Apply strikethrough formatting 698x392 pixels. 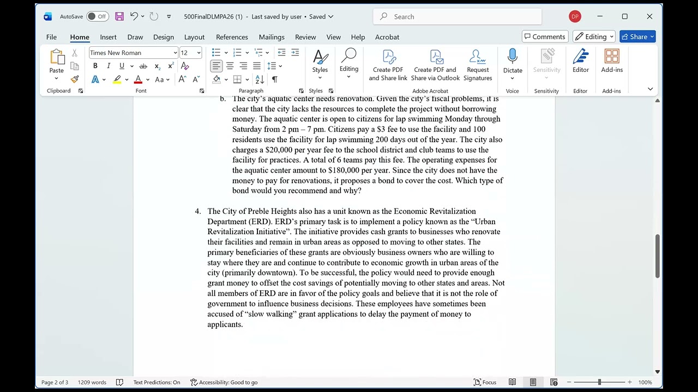point(143,66)
